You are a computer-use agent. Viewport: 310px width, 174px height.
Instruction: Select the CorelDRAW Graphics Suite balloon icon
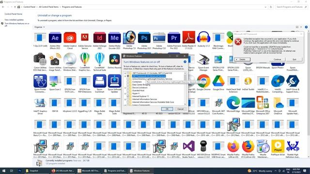[x=85, y=59]
